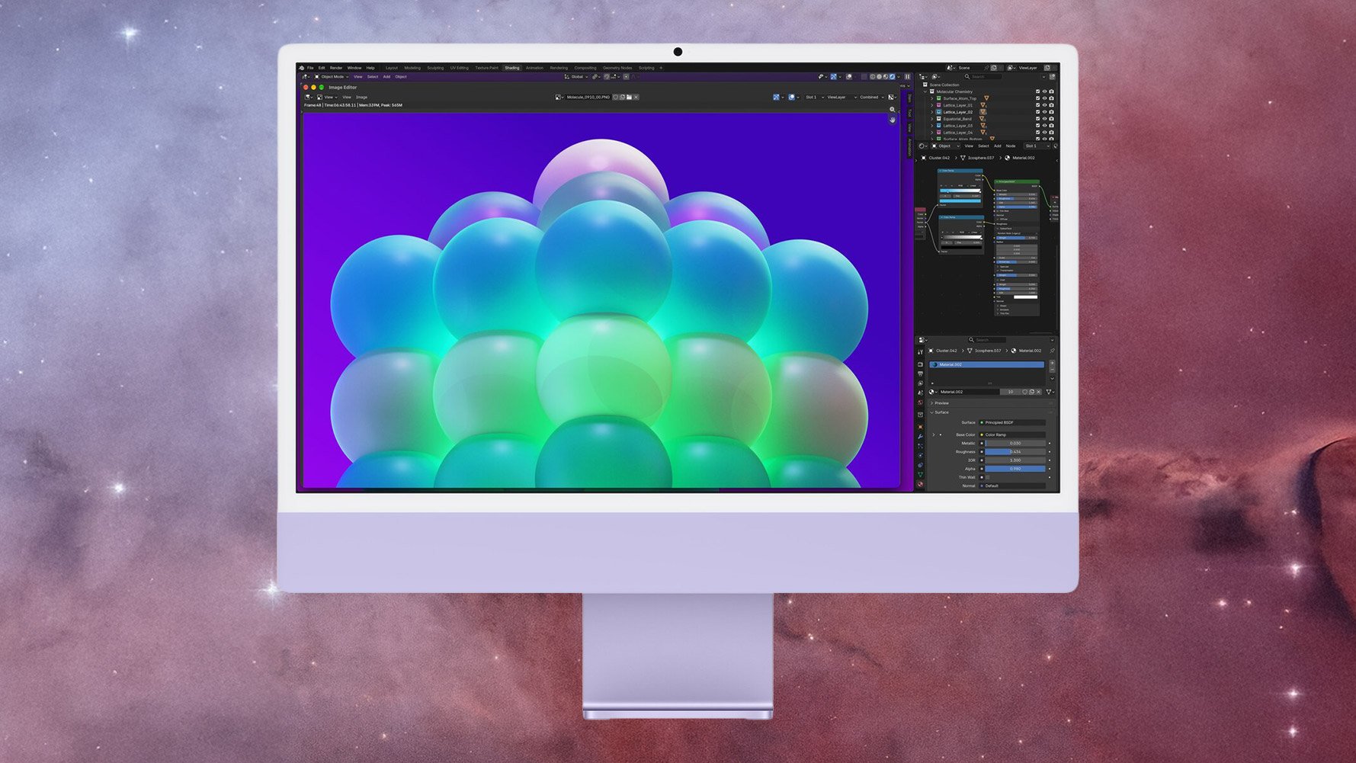Open Node menu in shader editor header
Viewport: 1356px width, 763px height.
click(x=1011, y=146)
